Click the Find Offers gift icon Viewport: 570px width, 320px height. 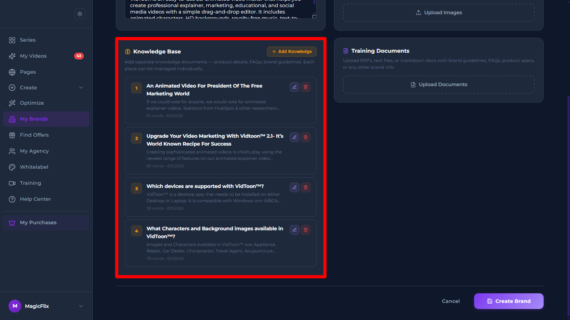coord(12,135)
